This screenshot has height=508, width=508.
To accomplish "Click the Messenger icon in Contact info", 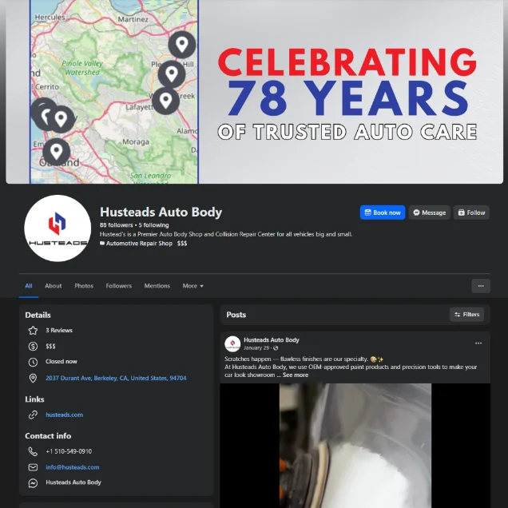I will click(x=33, y=482).
